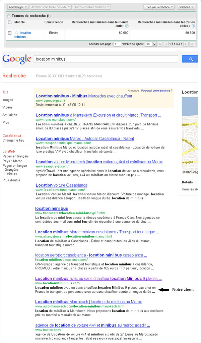
Task: Click help icon for targeted zones searches
Action: [193, 26]
